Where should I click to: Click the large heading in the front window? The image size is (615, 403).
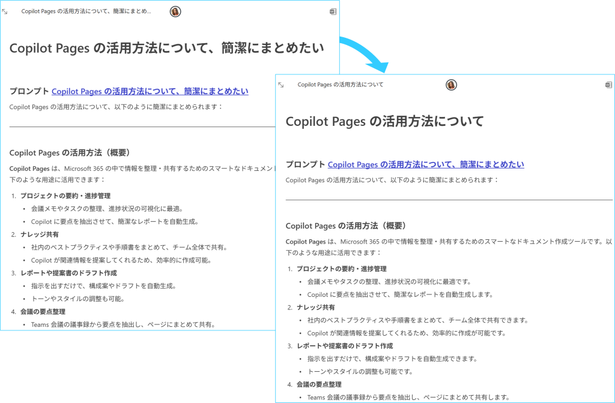pyautogui.click(x=385, y=121)
